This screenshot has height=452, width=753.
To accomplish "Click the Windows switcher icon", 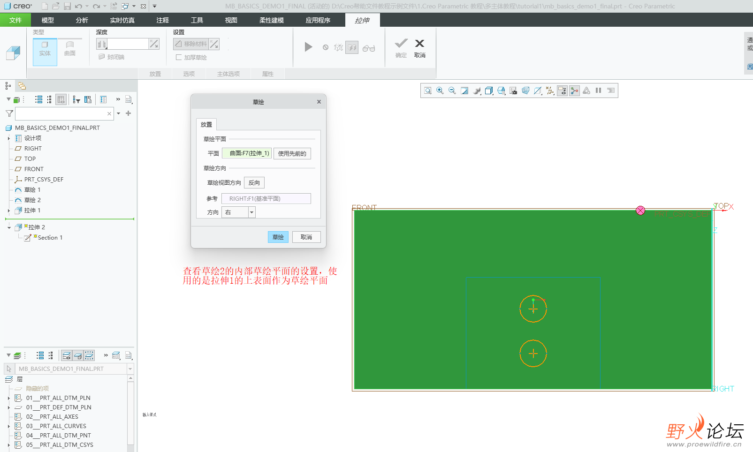I will point(125,6).
